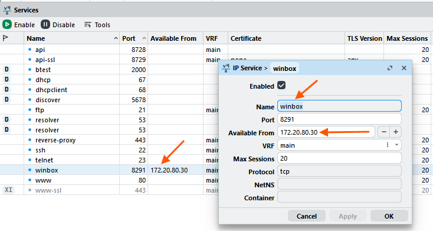The width and height of the screenshot is (433, 231).
Task: Click the Protocol field showing tcp
Action: click(x=339, y=171)
